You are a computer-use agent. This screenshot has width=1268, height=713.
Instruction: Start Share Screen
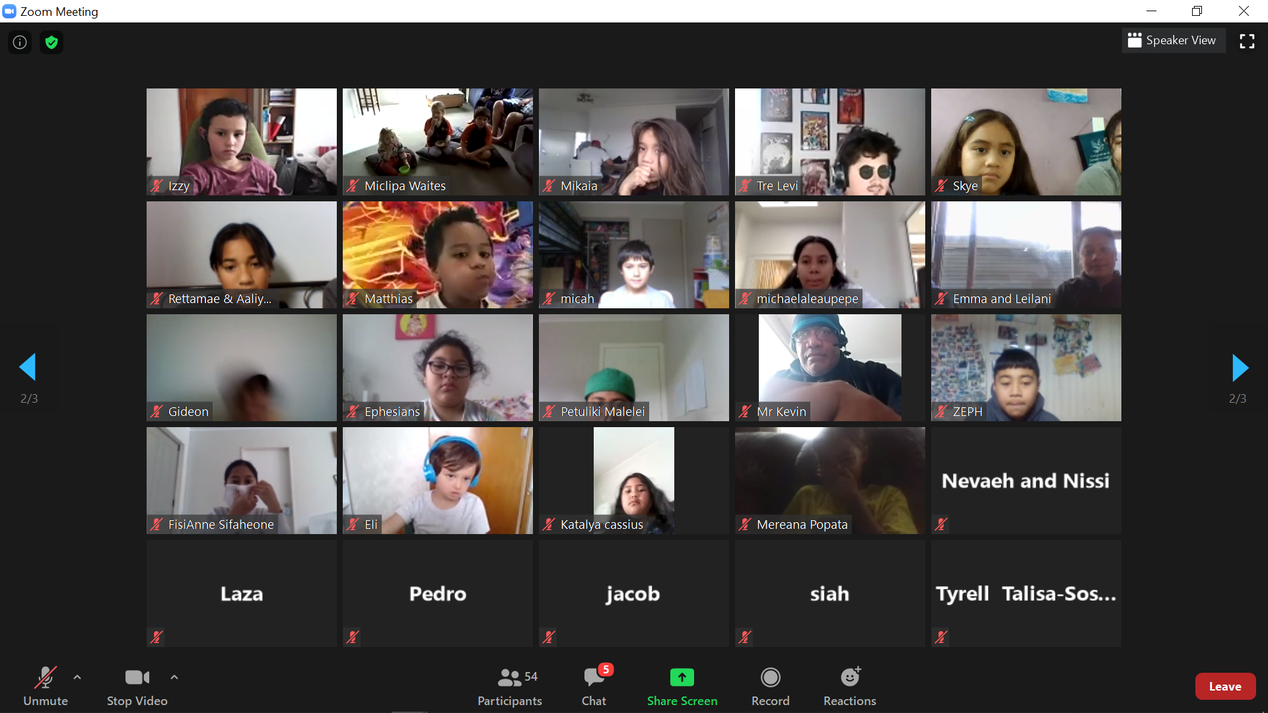(x=682, y=687)
